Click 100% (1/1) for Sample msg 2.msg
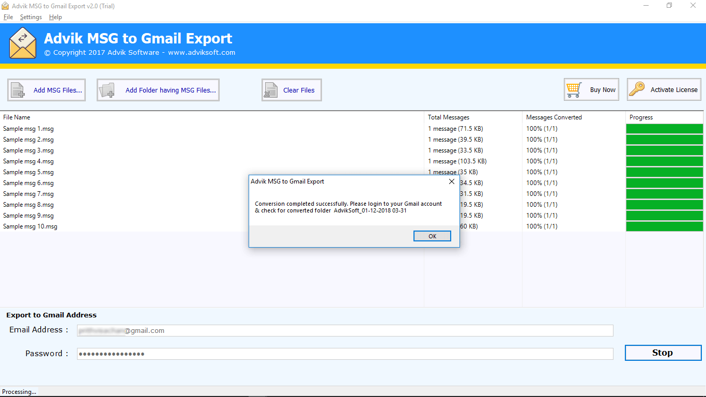 (x=542, y=140)
